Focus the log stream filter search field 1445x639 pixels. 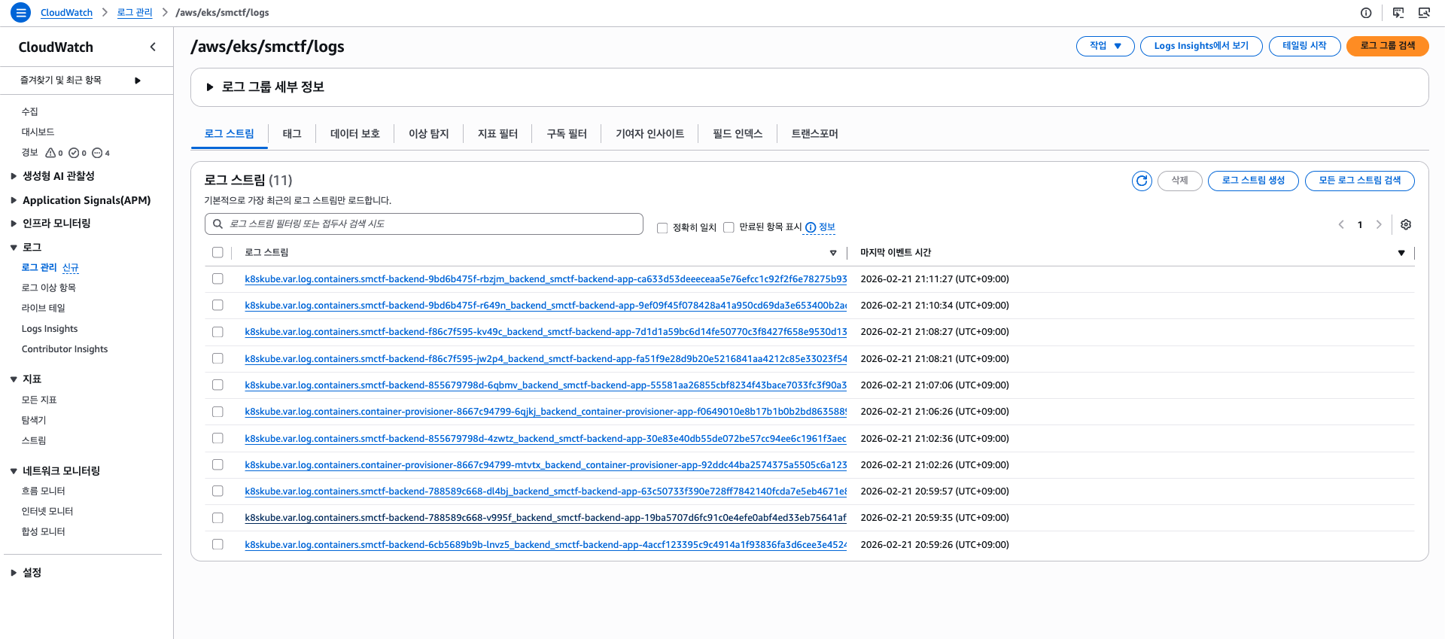tap(424, 224)
